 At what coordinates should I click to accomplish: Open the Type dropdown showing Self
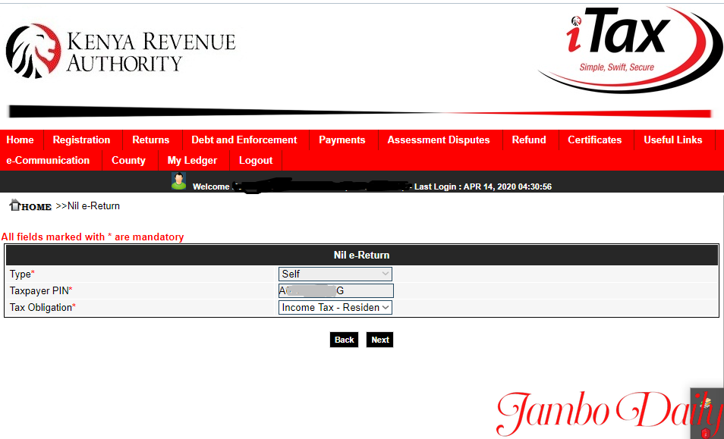(335, 274)
